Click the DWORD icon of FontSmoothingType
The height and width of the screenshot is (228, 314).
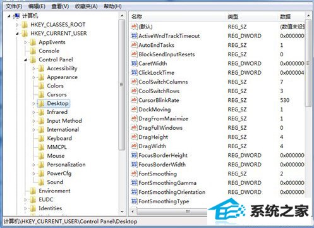pyautogui.click(x=134, y=201)
